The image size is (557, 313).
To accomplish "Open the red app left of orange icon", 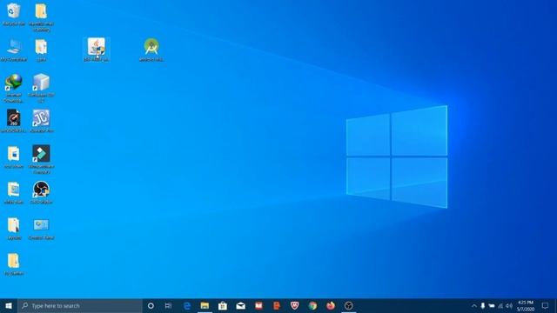I will (x=258, y=306).
